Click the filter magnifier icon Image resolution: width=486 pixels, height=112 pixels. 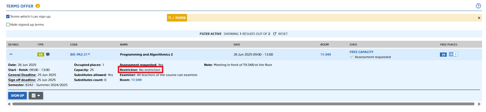[x=170, y=18]
